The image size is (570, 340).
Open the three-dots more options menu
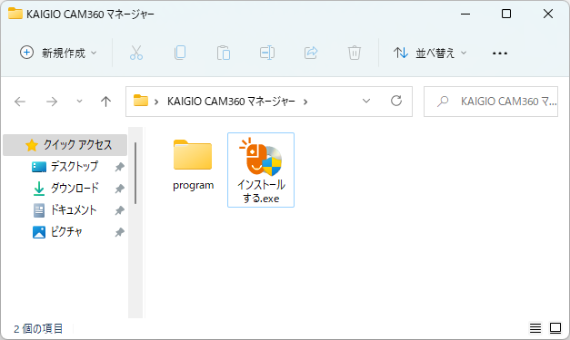pyautogui.click(x=500, y=53)
